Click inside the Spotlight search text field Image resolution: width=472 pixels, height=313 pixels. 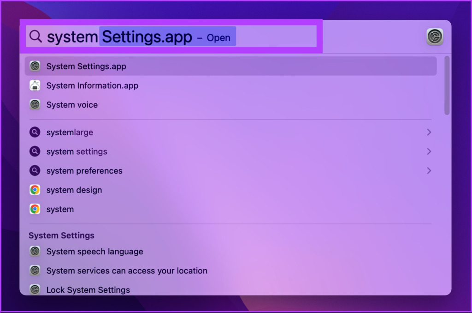(x=171, y=36)
